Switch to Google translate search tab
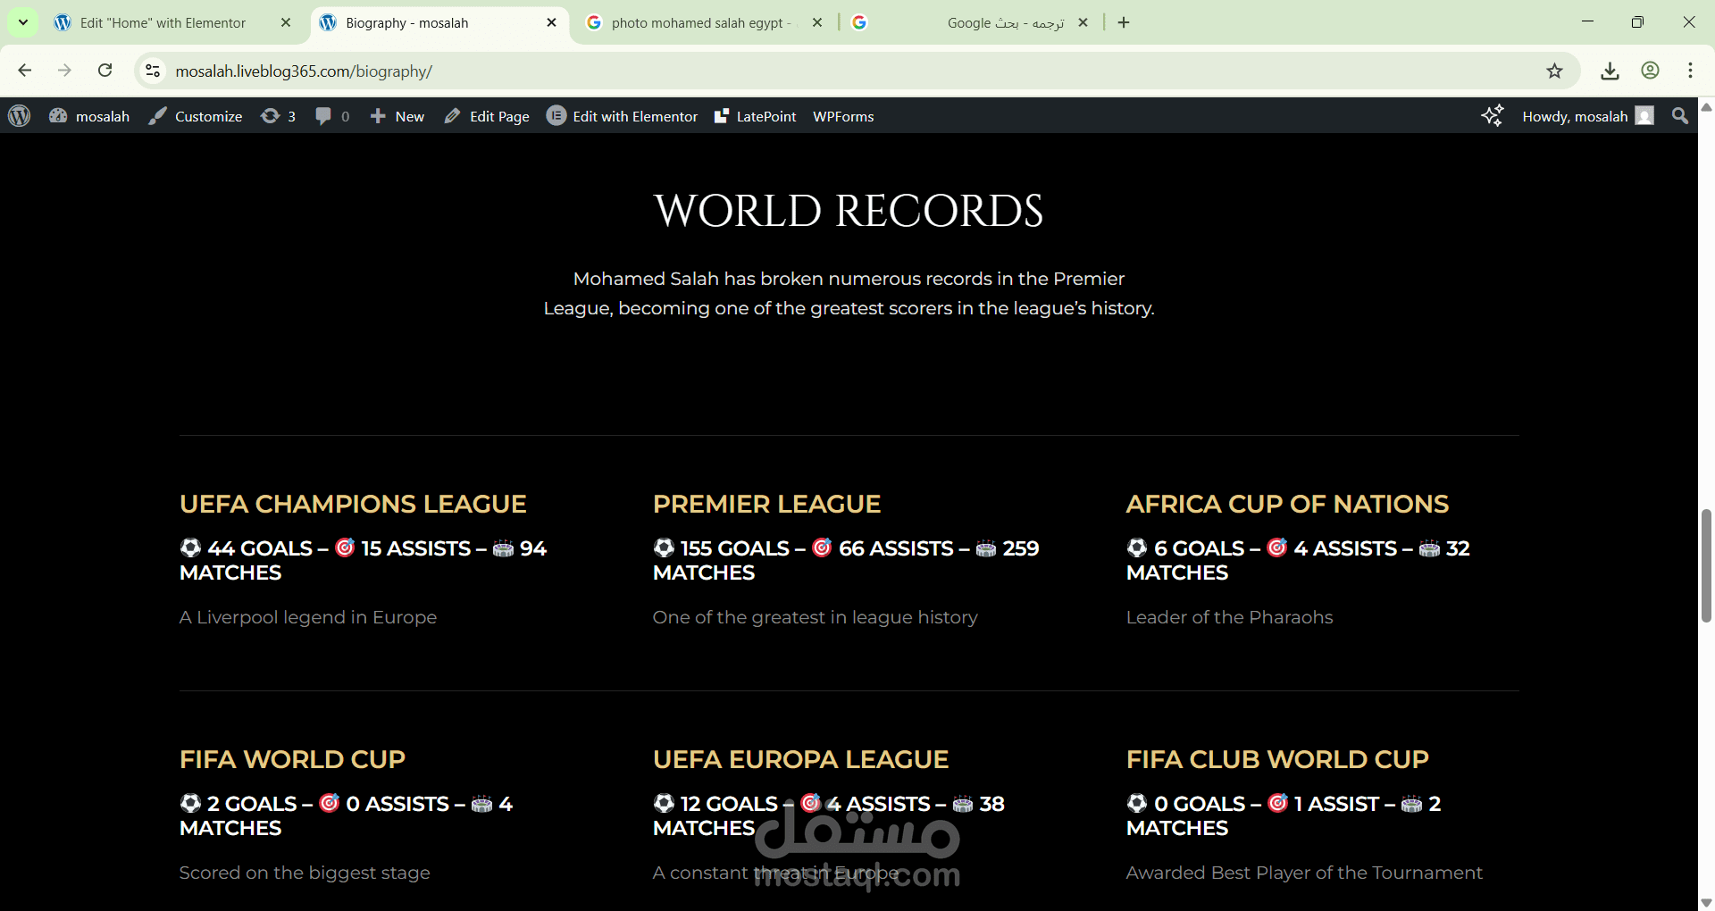Screen dimensions: 1715x911 (x=971, y=22)
